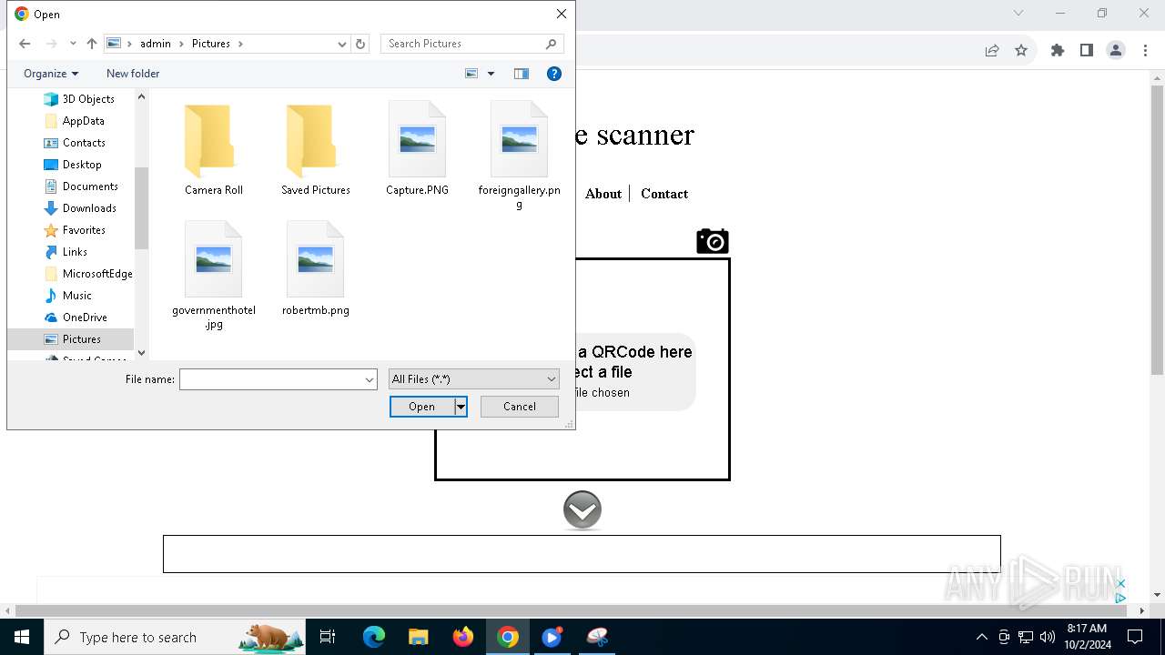Screen dimensions: 1165x655
Task: Refresh the Pictures folder view
Action: (360, 44)
